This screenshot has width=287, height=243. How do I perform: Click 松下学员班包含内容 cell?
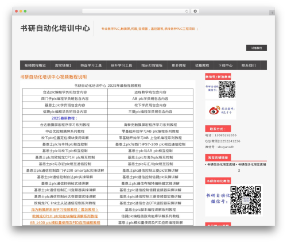point(150,105)
